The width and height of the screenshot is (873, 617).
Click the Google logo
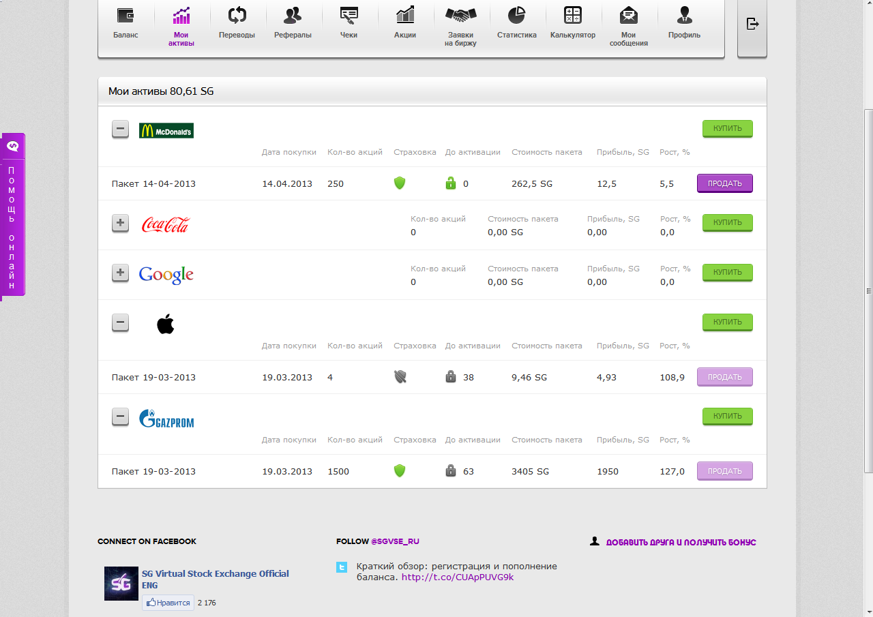166,275
